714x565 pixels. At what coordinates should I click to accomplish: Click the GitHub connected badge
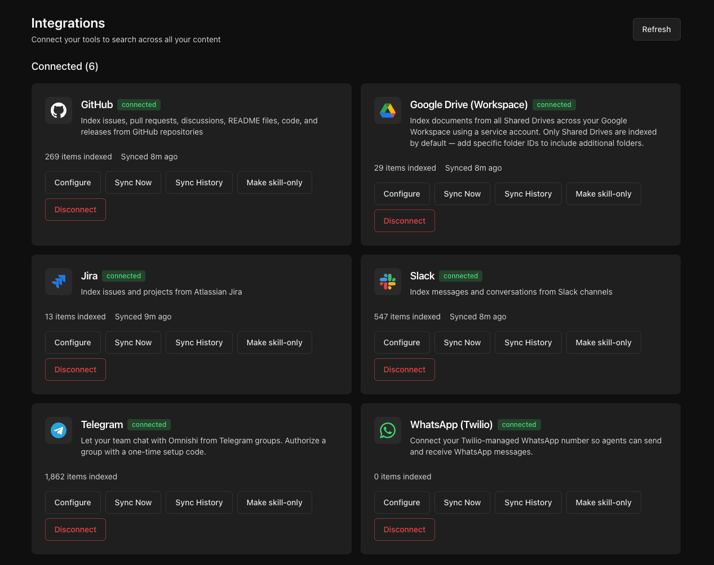click(139, 105)
